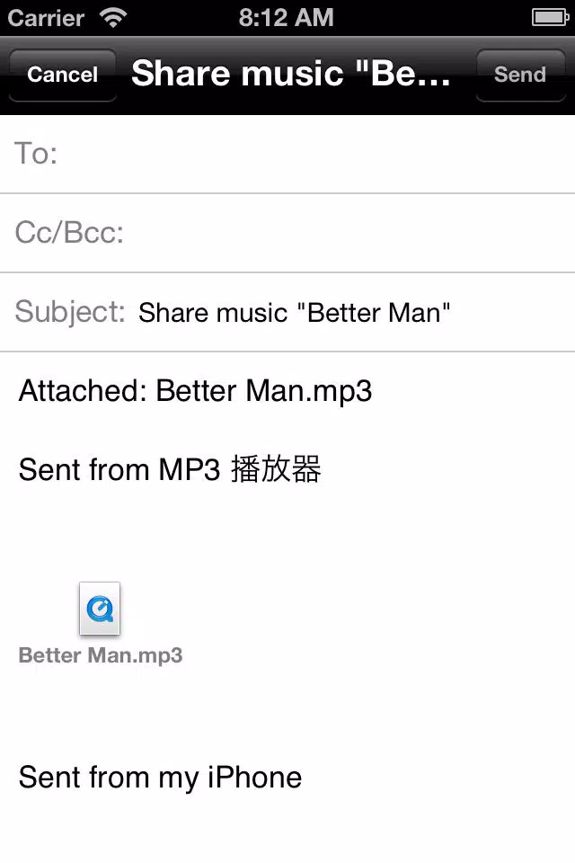Tap the 'Subject:' label

pyautogui.click(x=70, y=312)
